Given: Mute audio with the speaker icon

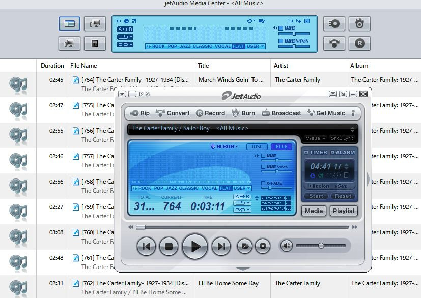Looking at the screenshot, I should point(287,246).
